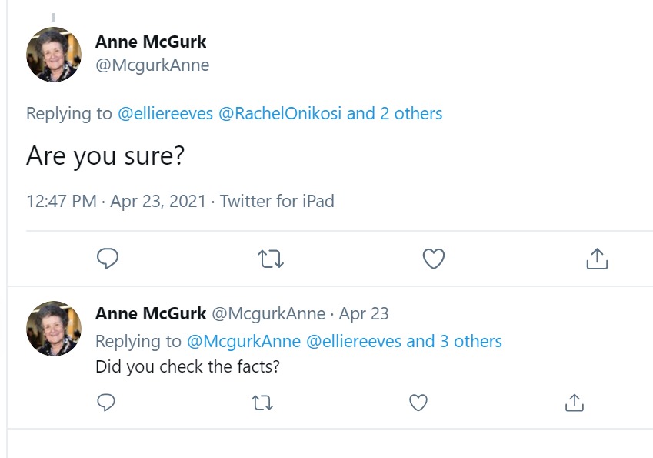The height and width of the screenshot is (458, 653).
Task: Share "Did you check the facts?" tweet
Action: click(x=573, y=402)
